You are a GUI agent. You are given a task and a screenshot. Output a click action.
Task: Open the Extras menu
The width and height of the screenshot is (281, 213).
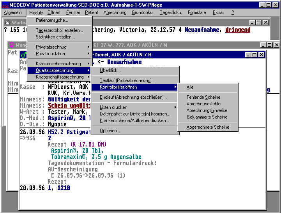[x=218, y=12]
